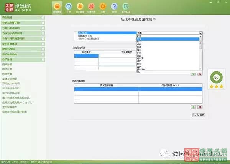Open 设置 gear icon in toolbar
230x164 pixels.
click(103, 7)
